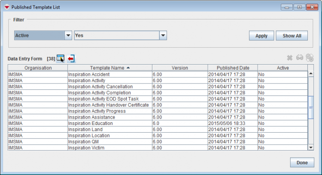
Task: Click the application icon in title bar
Action: coord(6,7)
